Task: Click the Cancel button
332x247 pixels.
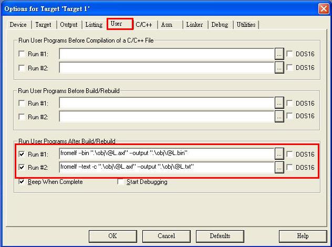Action: (x=166, y=236)
